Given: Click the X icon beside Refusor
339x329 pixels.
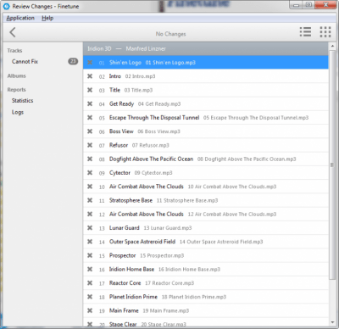Looking at the screenshot, I should click(x=90, y=145).
